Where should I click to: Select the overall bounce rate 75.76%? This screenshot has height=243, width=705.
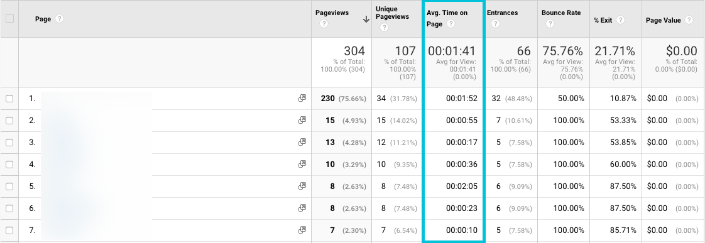click(563, 51)
